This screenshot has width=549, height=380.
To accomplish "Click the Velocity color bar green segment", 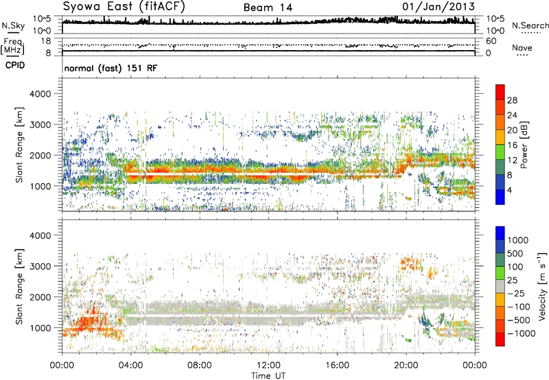I will [500, 273].
